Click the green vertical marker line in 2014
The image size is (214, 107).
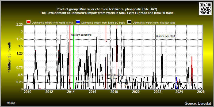click(x=74, y=57)
